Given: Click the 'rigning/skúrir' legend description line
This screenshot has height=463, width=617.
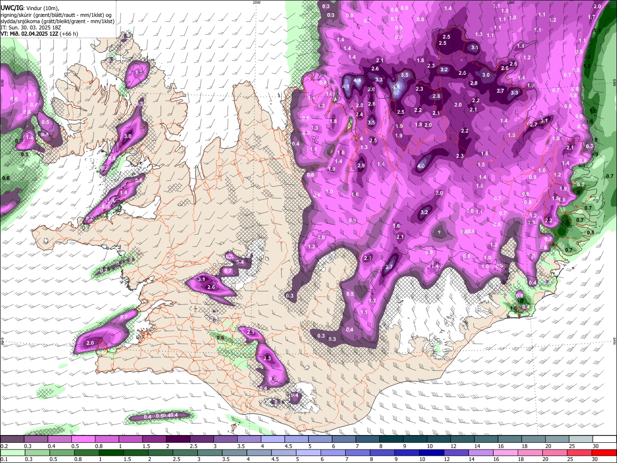Looking at the screenshot, I should pyautogui.click(x=57, y=15).
